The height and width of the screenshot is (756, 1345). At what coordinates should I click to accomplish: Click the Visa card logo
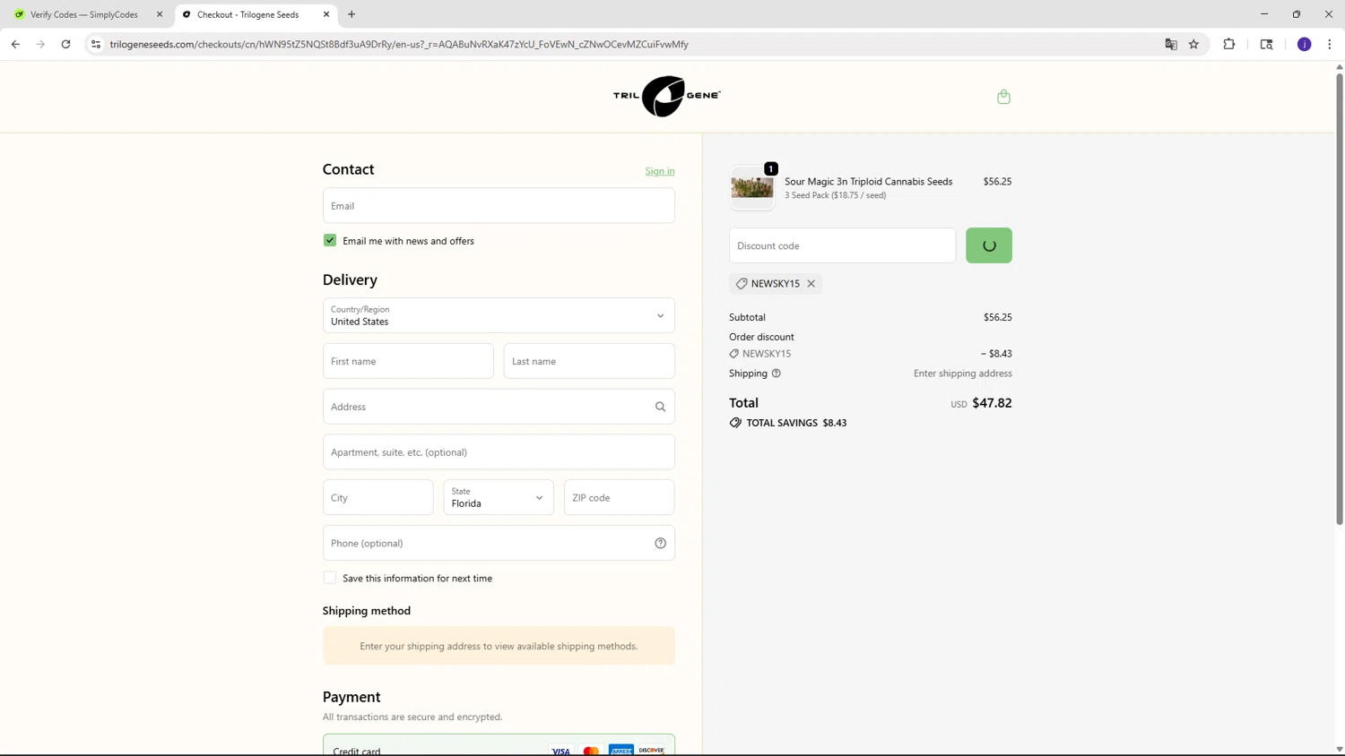pyautogui.click(x=560, y=751)
